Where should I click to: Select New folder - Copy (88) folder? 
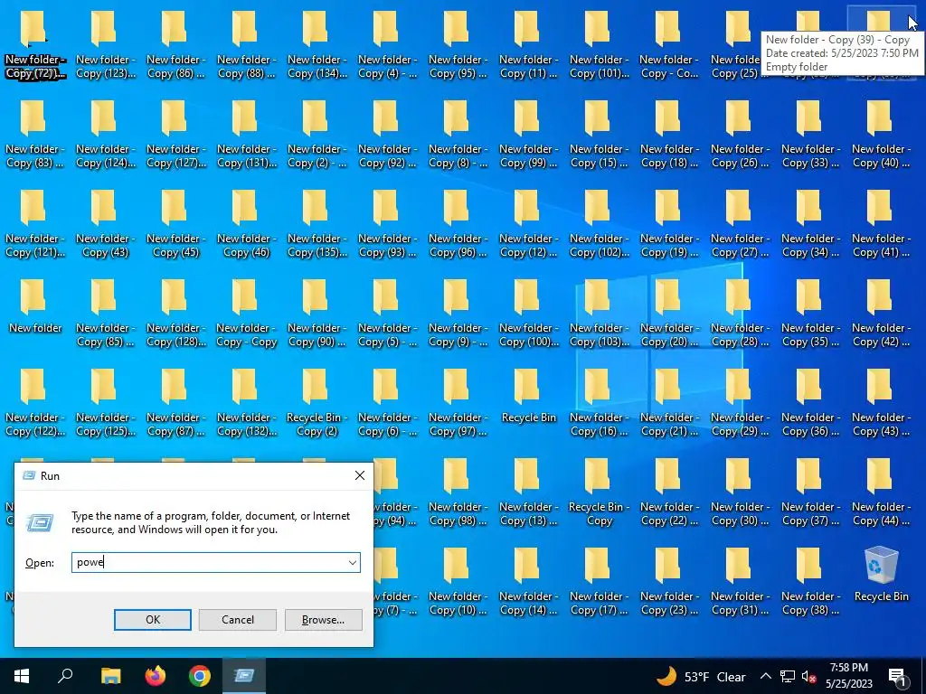click(x=246, y=45)
